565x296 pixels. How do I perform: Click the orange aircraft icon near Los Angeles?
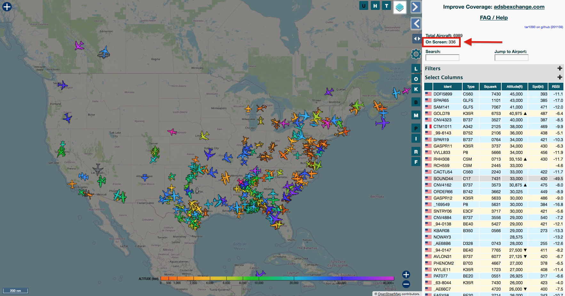pos(72,184)
